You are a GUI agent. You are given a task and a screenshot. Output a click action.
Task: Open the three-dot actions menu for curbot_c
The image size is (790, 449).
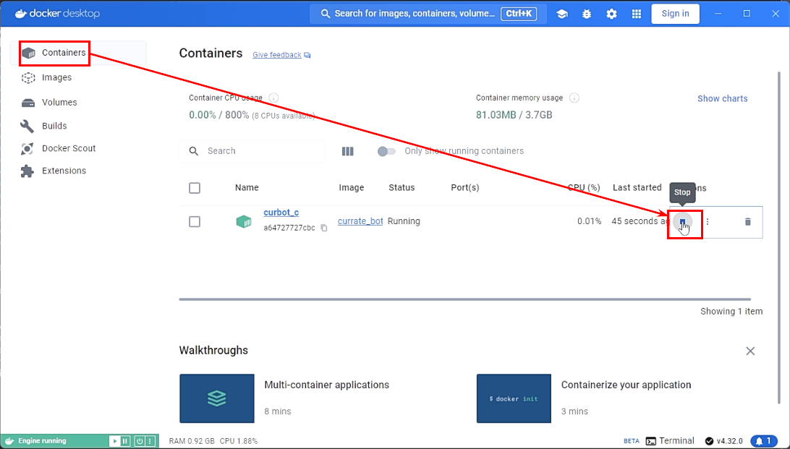coord(708,222)
